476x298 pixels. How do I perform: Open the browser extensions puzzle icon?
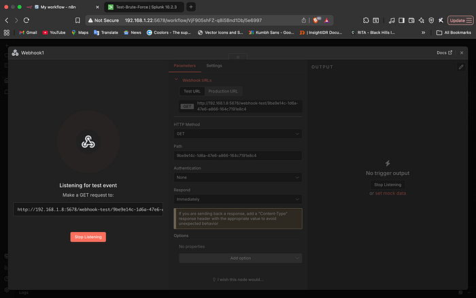click(x=366, y=20)
